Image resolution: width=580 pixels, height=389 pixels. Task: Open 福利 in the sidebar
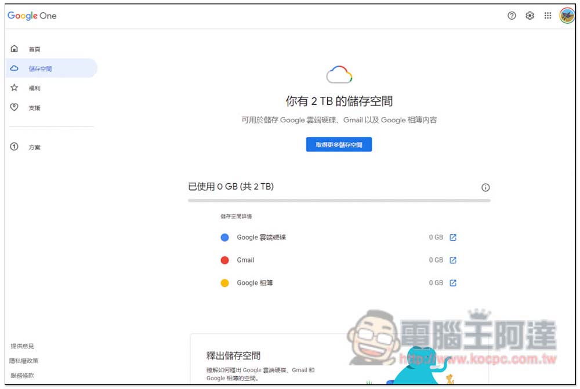34,88
